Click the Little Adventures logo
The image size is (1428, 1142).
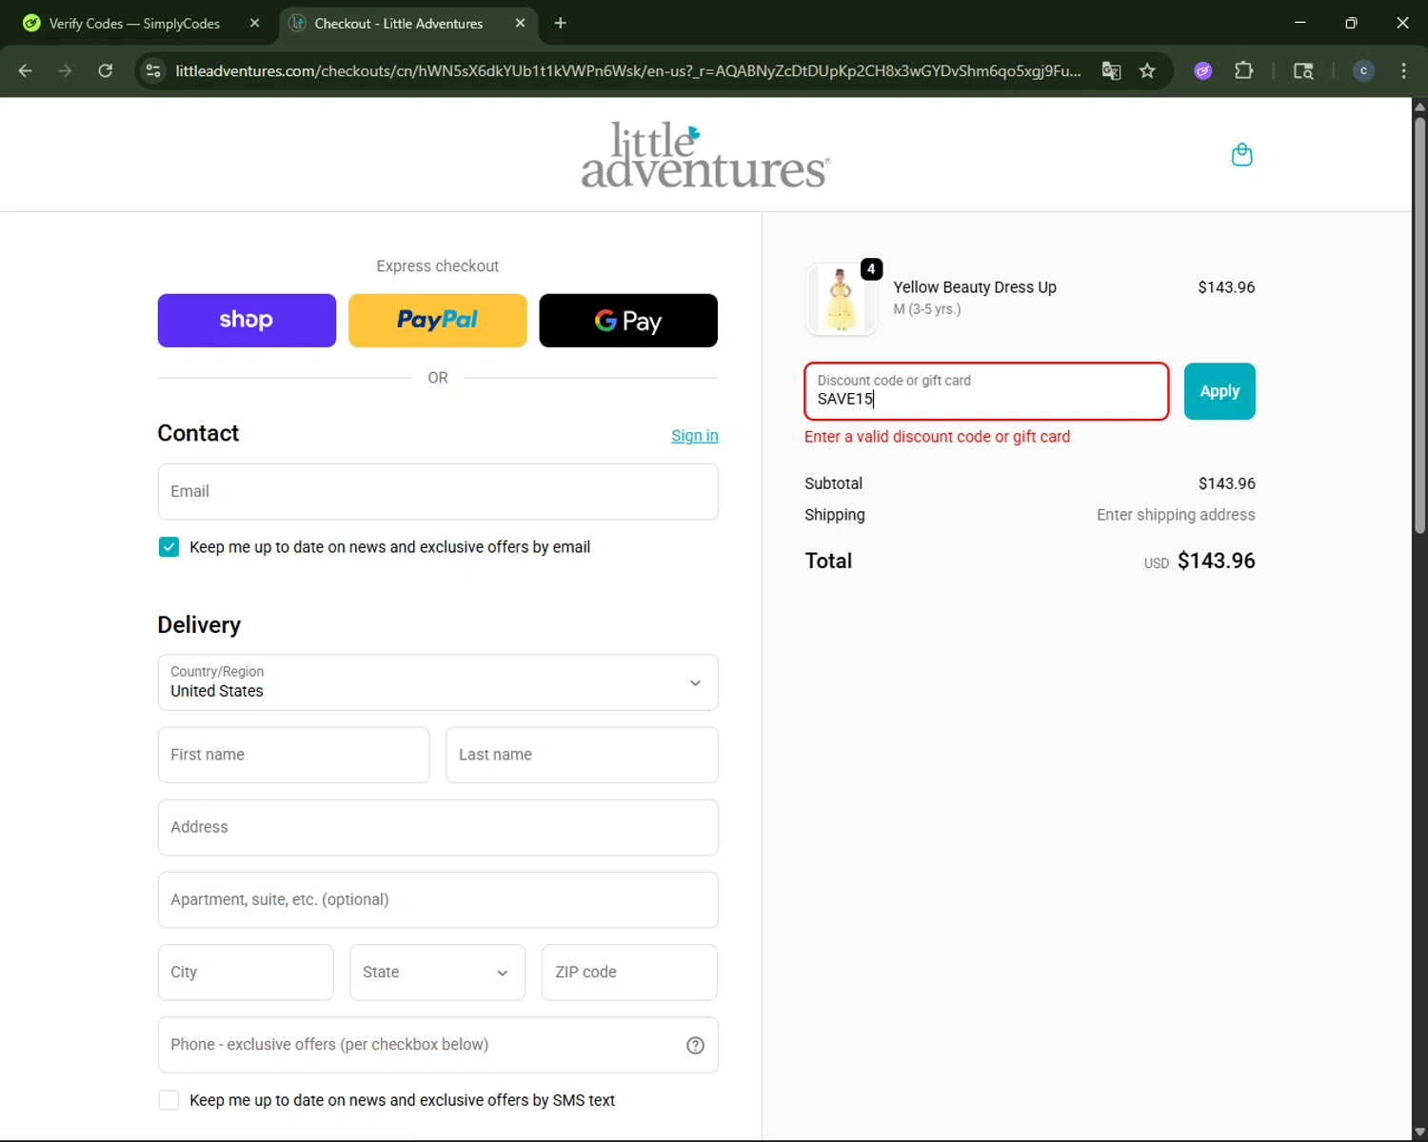coord(705,154)
